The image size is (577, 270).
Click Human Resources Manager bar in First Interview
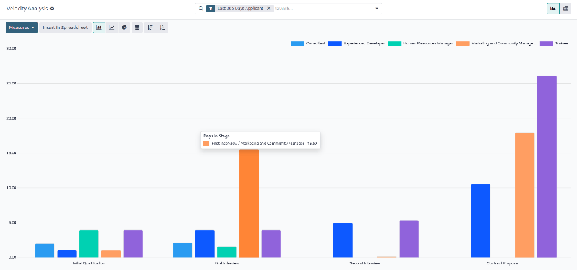[227, 252]
